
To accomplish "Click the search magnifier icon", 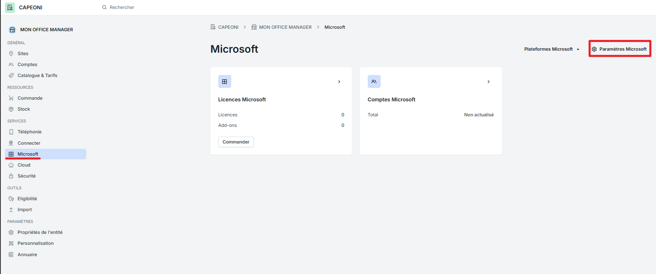I will (x=104, y=7).
